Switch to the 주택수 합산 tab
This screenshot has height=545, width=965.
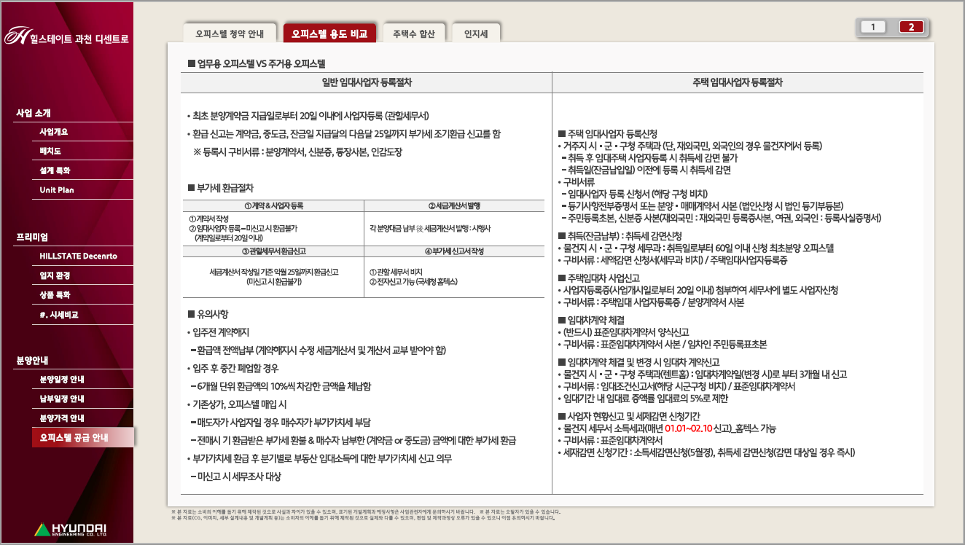(x=413, y=34)
